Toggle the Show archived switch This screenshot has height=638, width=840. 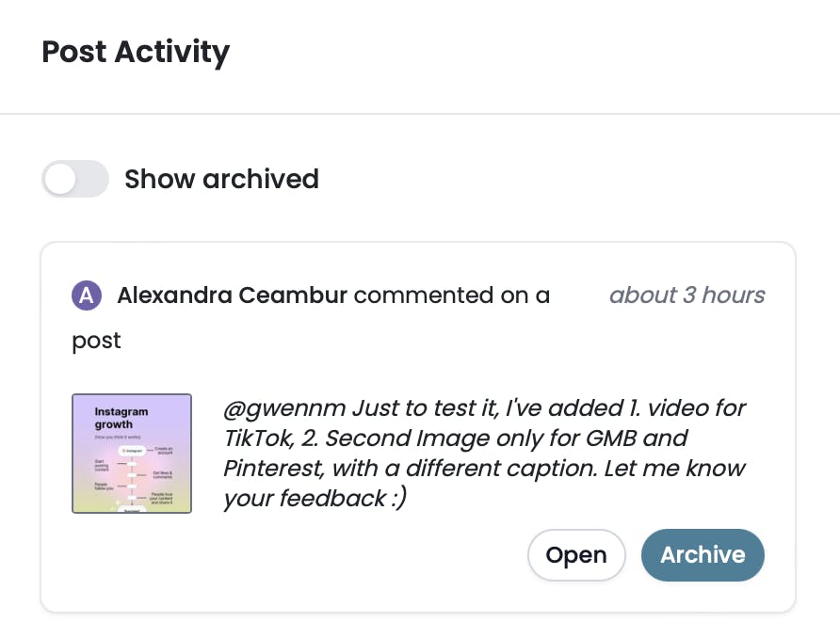pos(75,179)
